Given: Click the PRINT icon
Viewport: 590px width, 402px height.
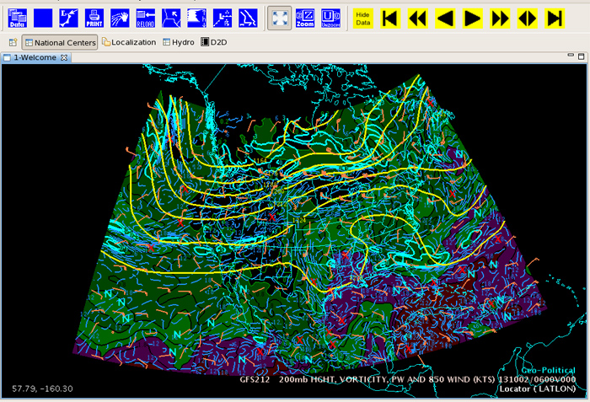Looking at the screenshot, I should coord(94,17).
